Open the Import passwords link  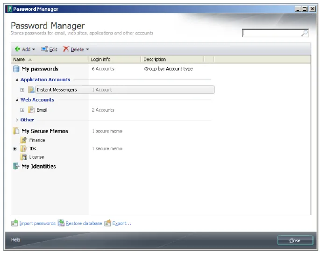37,224
